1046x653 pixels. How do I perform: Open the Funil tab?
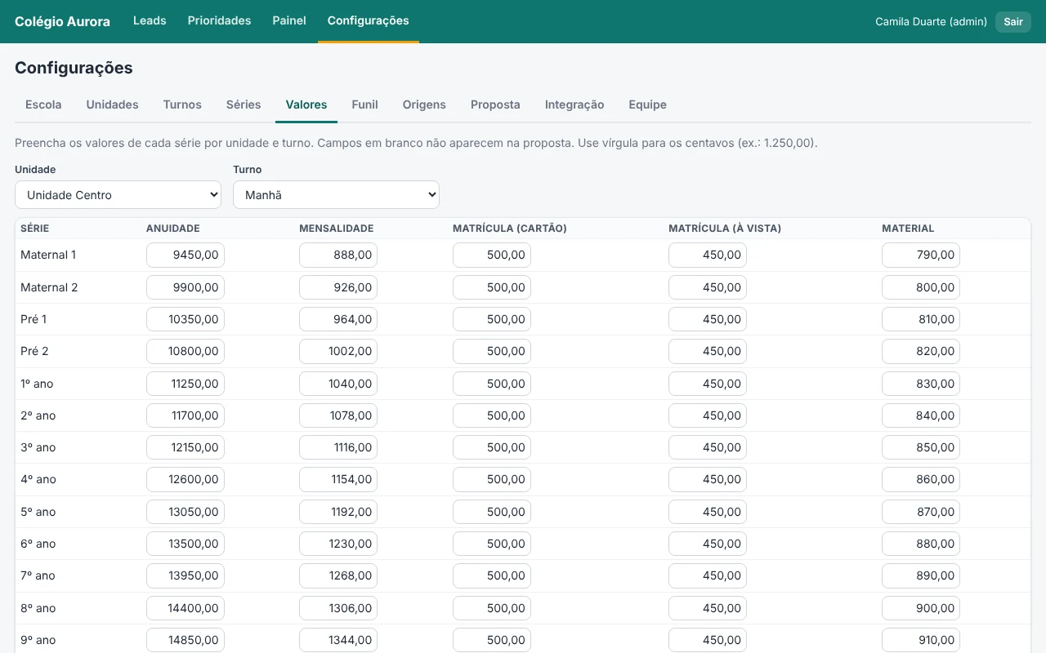[x=364, y=104]
